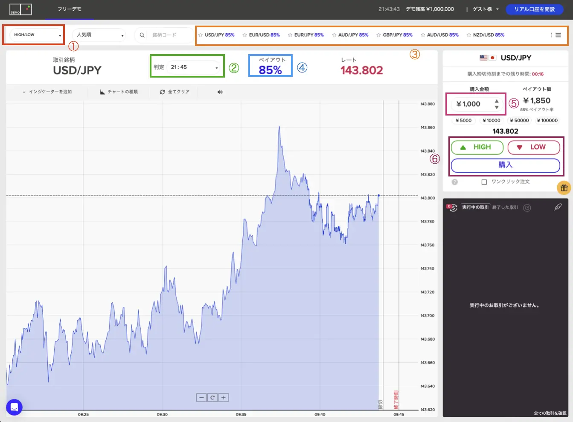This screenshot has width=573, height=422.
Task: Open the フリーデモ tab
Action: 70,9
